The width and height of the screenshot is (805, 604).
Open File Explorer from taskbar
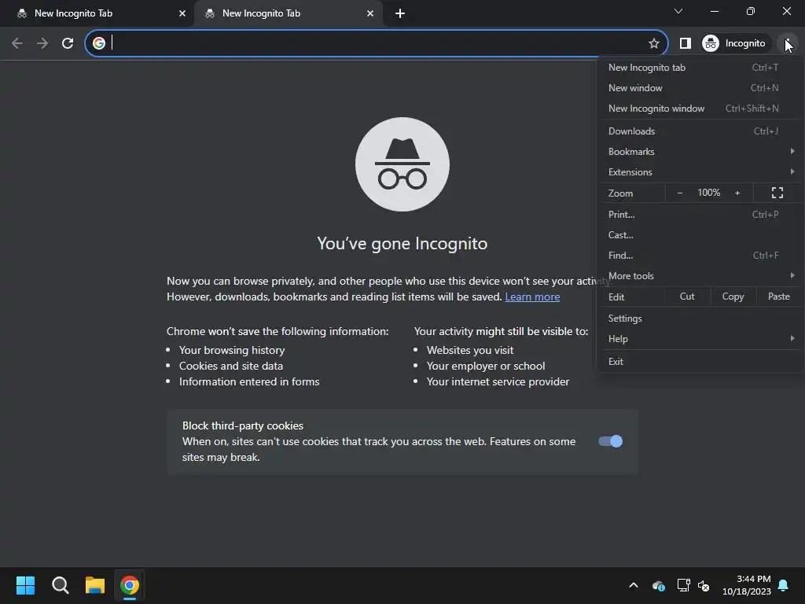tap(95, 585)
